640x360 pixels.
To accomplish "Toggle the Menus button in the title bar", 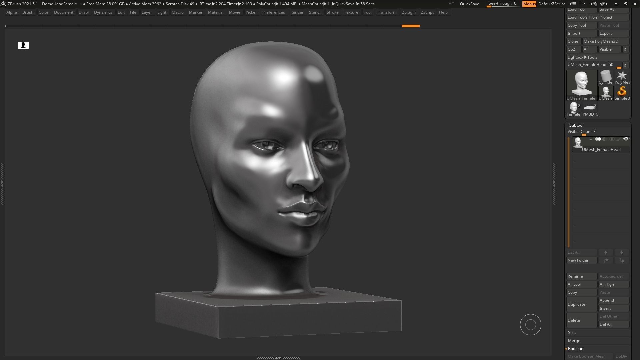I will [529, 4].
